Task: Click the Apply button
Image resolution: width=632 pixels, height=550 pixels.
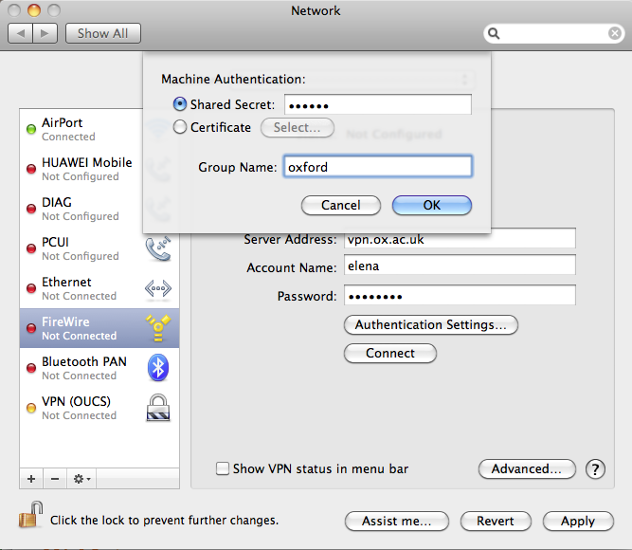Action: (578, 521)
